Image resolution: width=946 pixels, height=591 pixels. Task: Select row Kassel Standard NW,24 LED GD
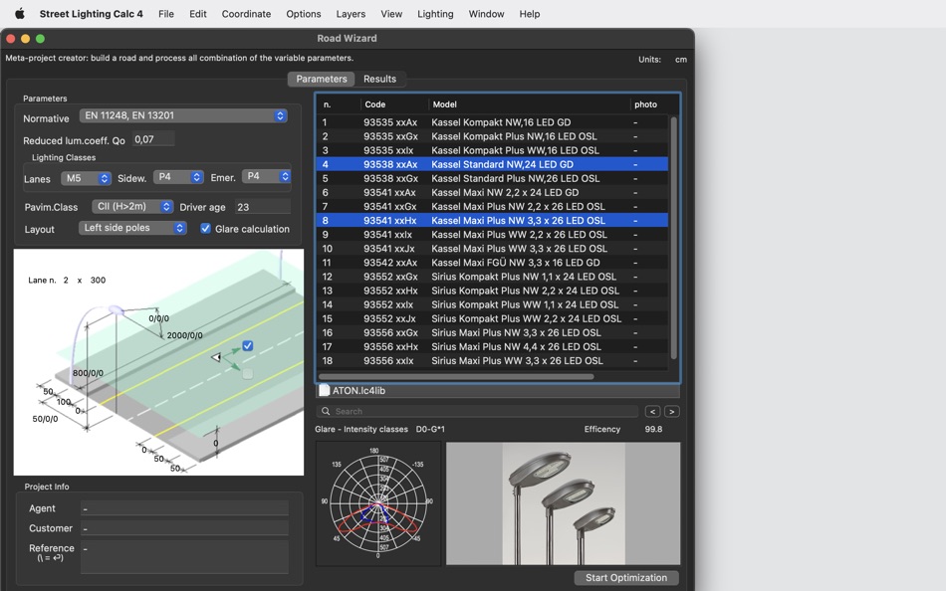click(492, 164)
